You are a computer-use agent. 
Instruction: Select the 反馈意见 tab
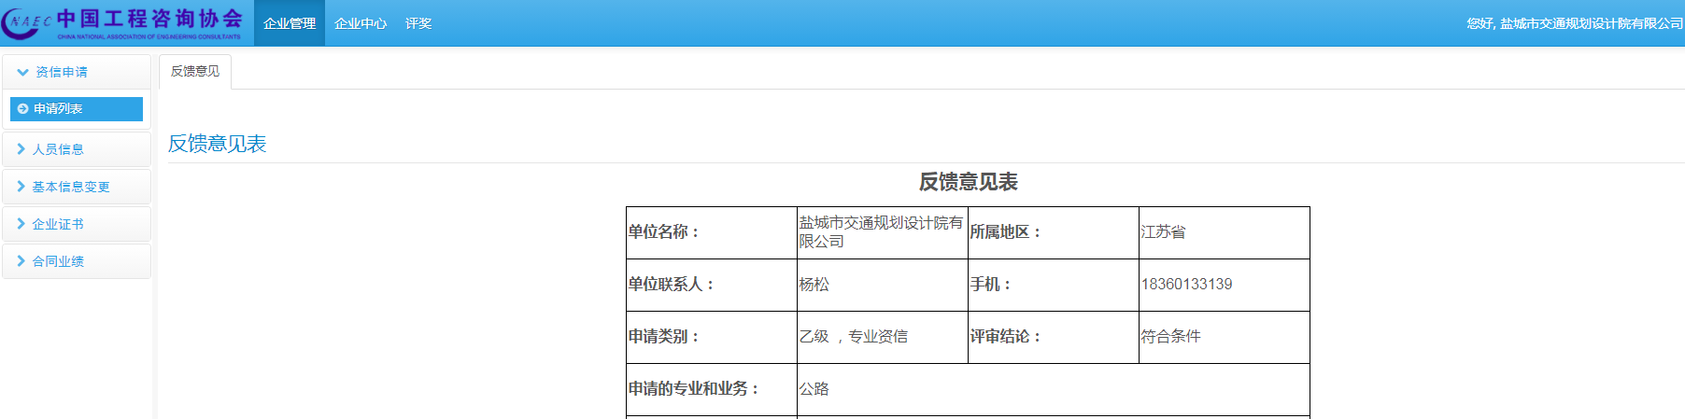195,71
